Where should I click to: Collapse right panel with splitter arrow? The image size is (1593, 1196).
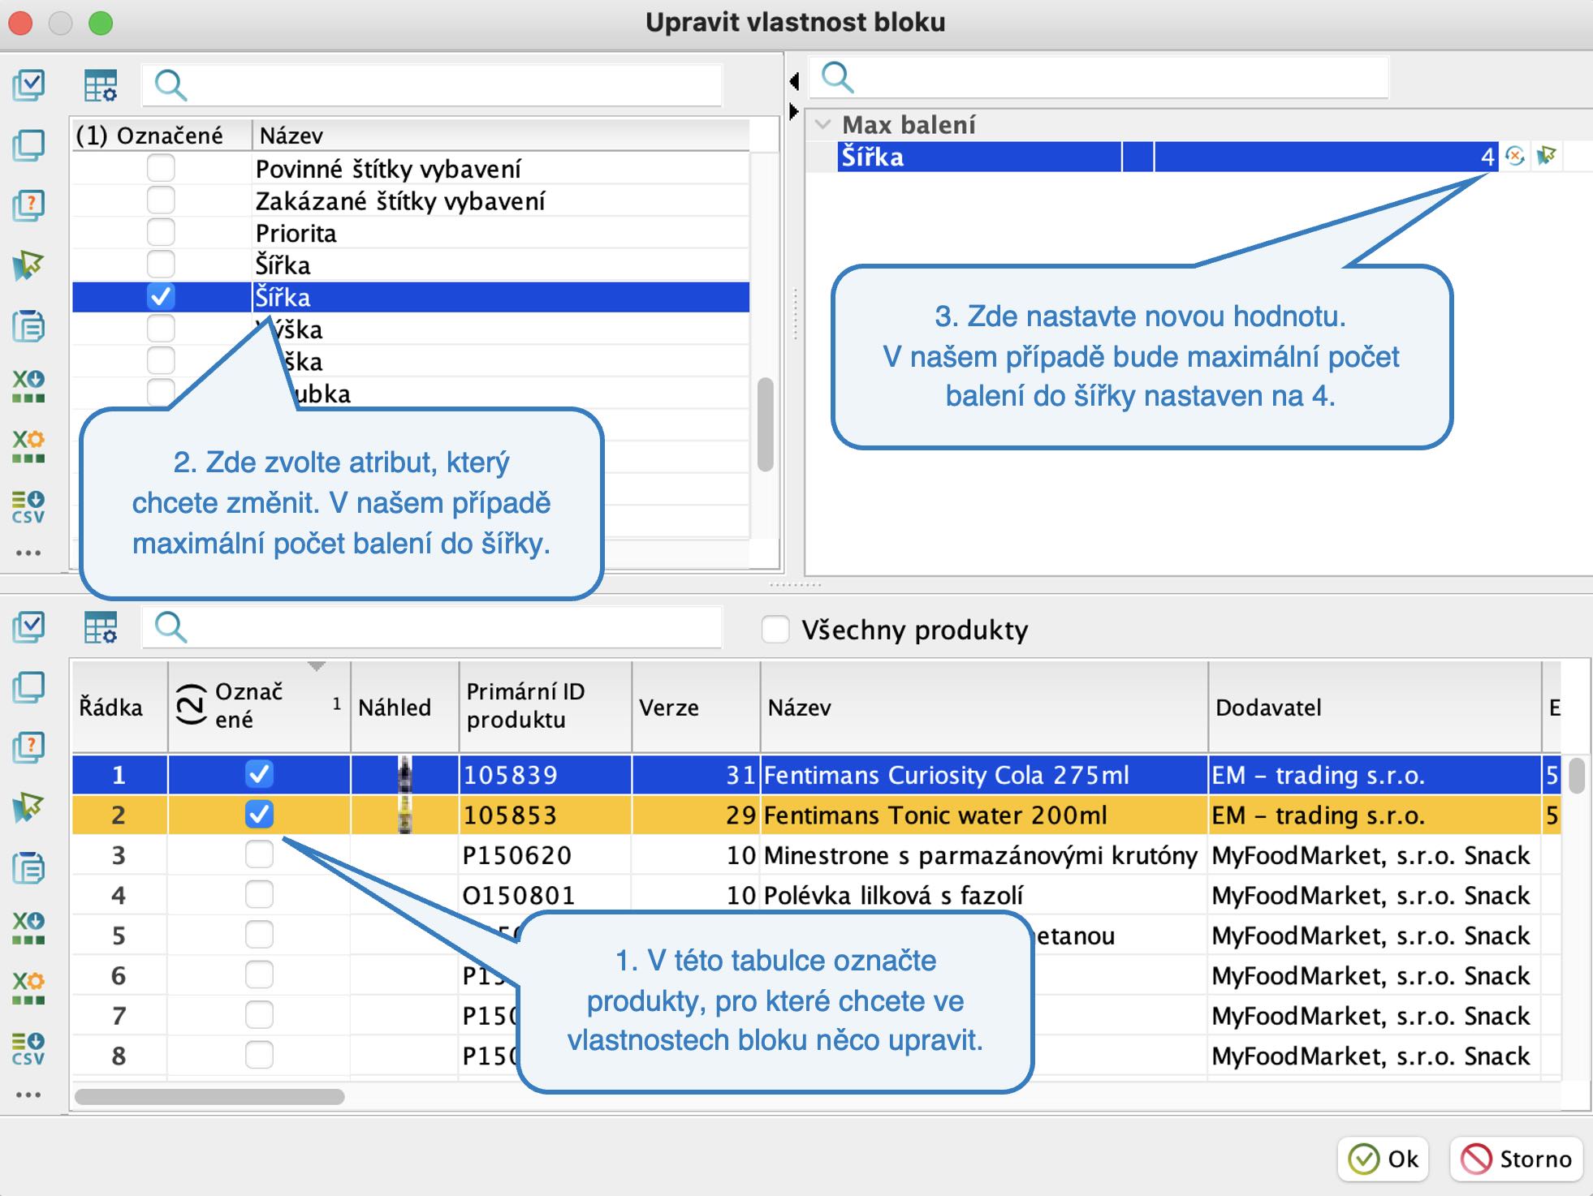[x=794, y=111]
